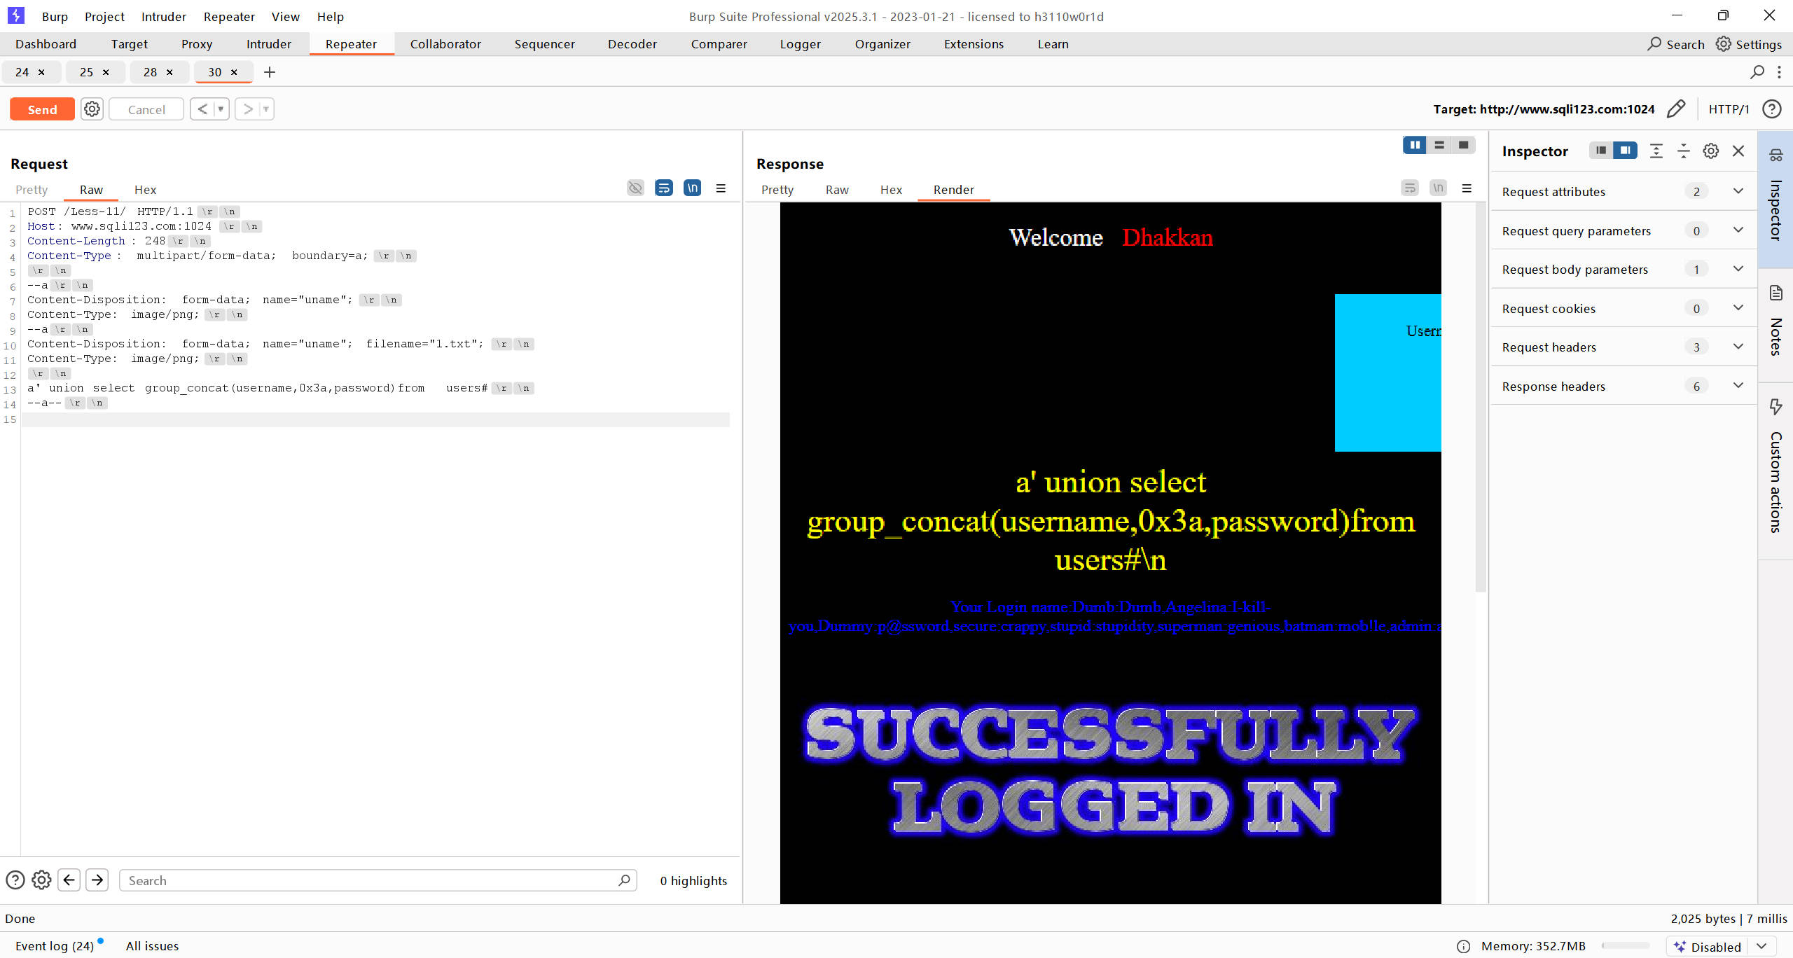Open Inspector side panel icon

point(1775,200)
